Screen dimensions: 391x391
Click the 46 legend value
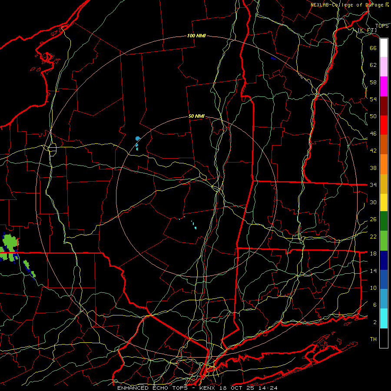click(373, 134)
